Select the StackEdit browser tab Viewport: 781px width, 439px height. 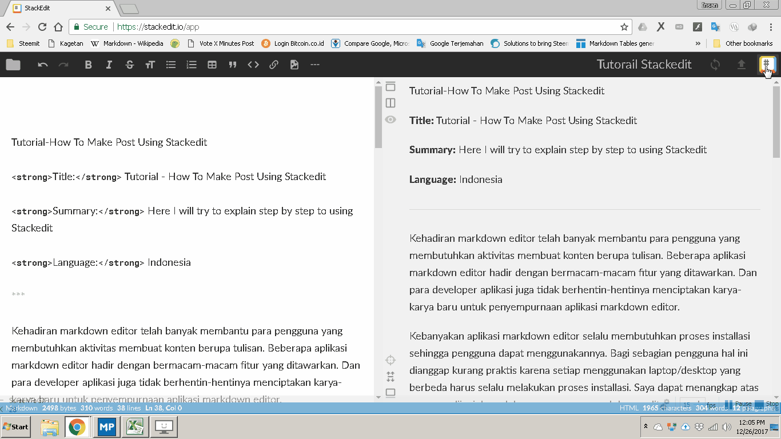(x=60, y=9)
